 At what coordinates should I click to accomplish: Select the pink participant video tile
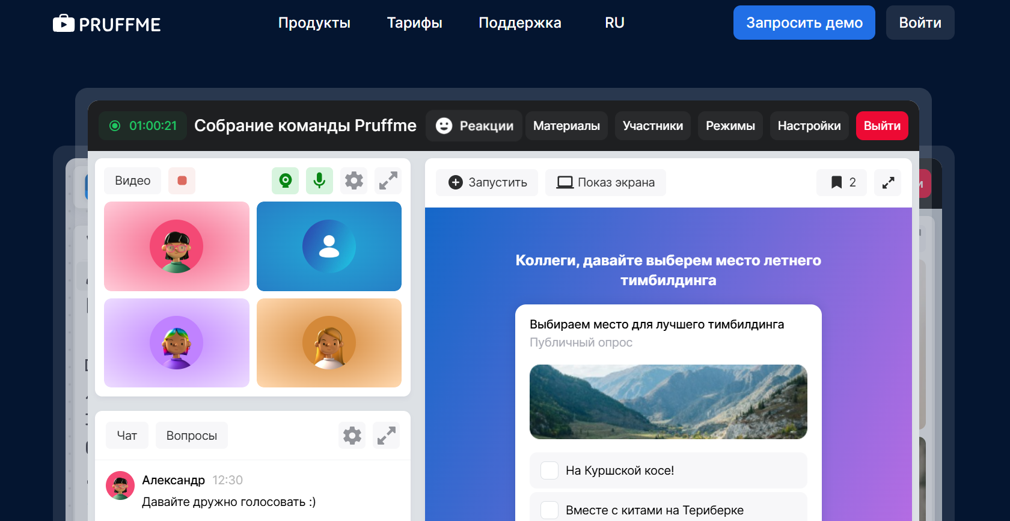point(177,246)
